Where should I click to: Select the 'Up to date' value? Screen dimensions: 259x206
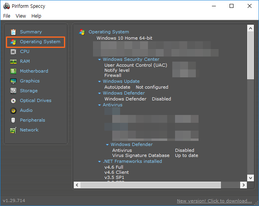pyautogui.click(x=187, y=156)
